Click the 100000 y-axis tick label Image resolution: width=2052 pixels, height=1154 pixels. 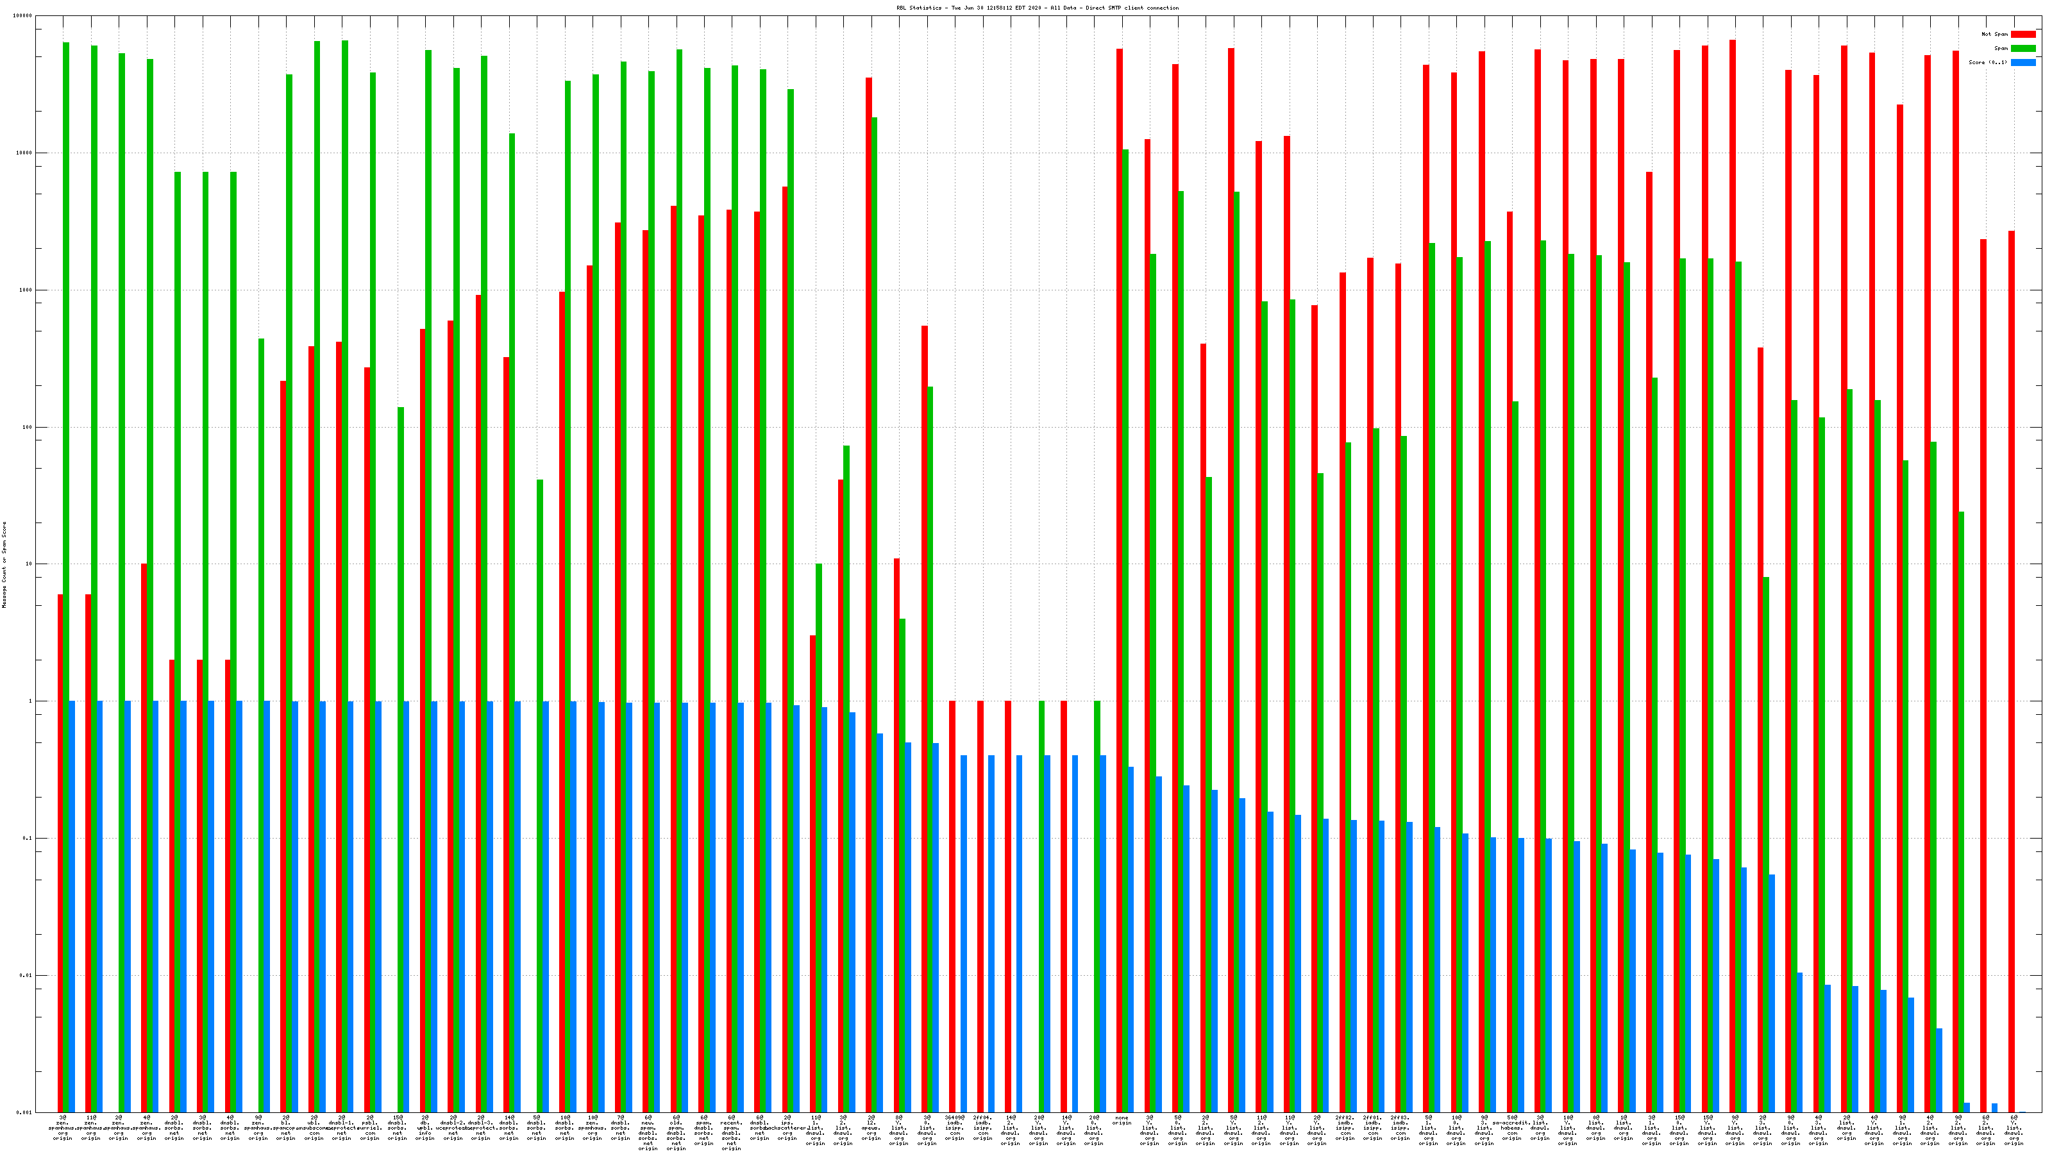click(22, 16)
